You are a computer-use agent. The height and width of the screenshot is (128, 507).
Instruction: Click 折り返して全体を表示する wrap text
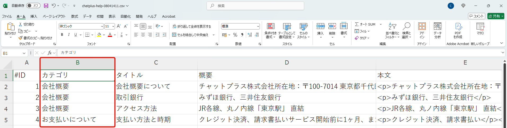click(x=192, y=26)
